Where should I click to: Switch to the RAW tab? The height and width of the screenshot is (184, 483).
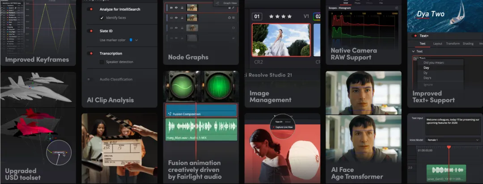coord(346,2)
